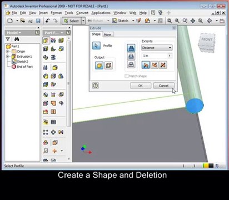Select the Join operation button

[131, 48]
